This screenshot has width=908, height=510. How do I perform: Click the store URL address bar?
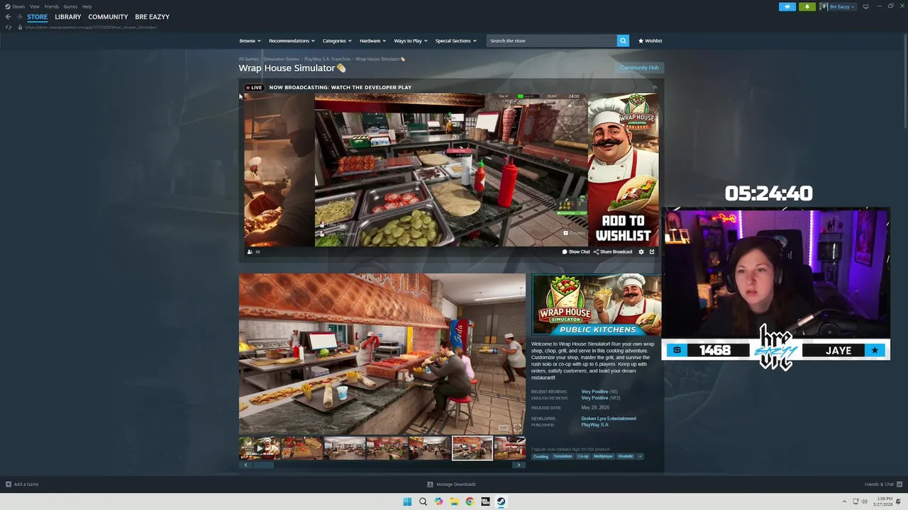pyautogui.click(x=91, y=27)
